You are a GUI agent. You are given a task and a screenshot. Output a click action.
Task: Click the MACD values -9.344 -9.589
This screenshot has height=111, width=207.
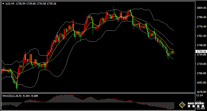(30, 96)
